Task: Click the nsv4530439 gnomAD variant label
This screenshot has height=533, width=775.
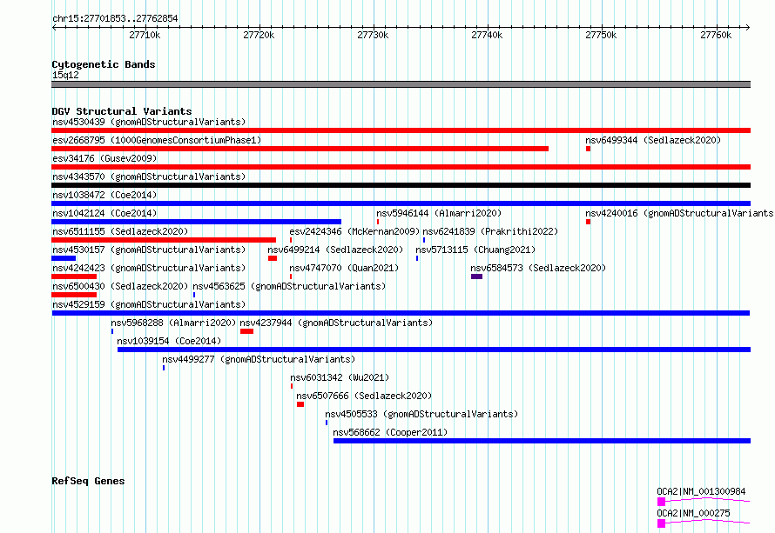Action: 149,122
